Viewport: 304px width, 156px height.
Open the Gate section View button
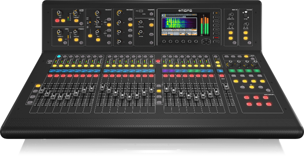pos(65,43)
